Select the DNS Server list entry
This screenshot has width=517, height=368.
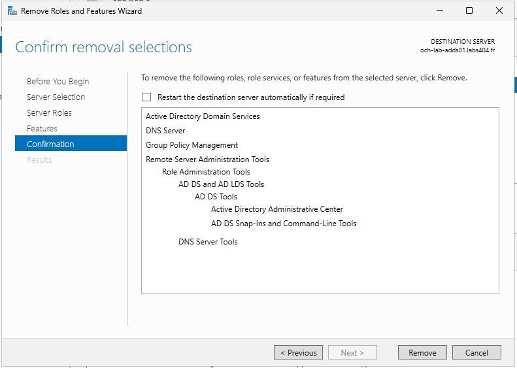click(x=165, y=131)
